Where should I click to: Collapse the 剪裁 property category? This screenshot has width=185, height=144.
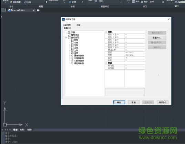[x=106, y=63]
